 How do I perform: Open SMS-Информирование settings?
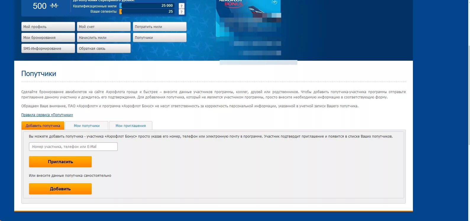pos(48,48)
